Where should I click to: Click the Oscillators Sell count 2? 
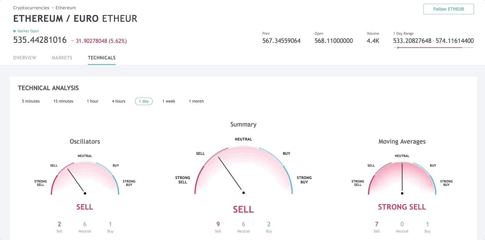pyautogui.click(x=59, y=224)
